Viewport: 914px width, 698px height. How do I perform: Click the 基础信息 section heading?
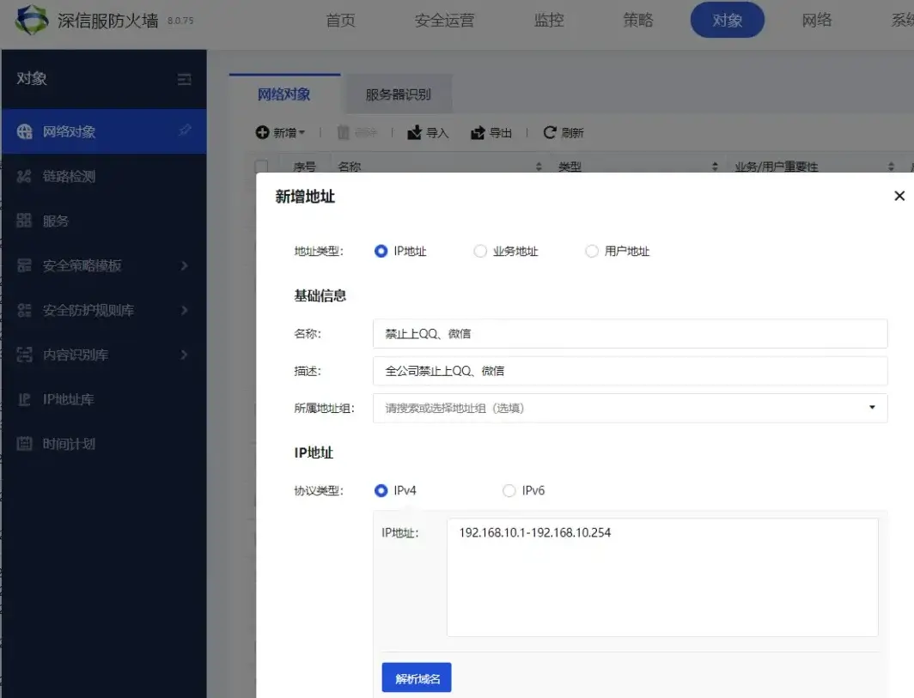point(320,296)
